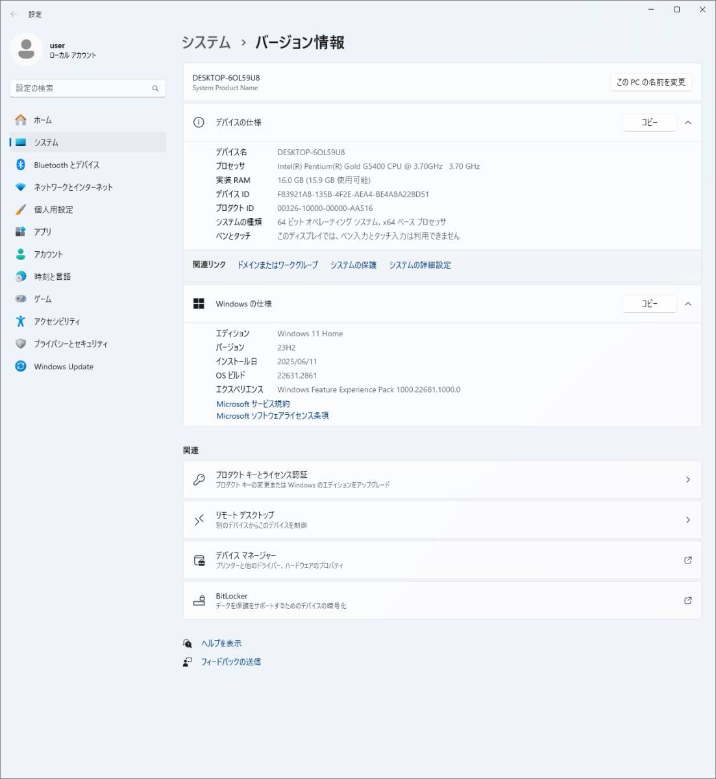Click the アプリ icon in sidebar

click(21, 232)
